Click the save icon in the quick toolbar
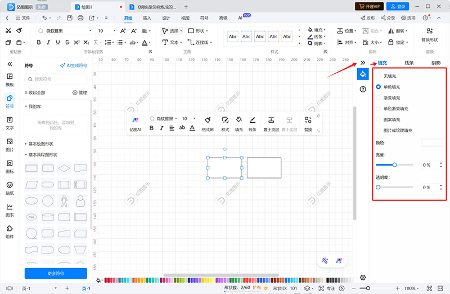 click(x=69, y=18)
